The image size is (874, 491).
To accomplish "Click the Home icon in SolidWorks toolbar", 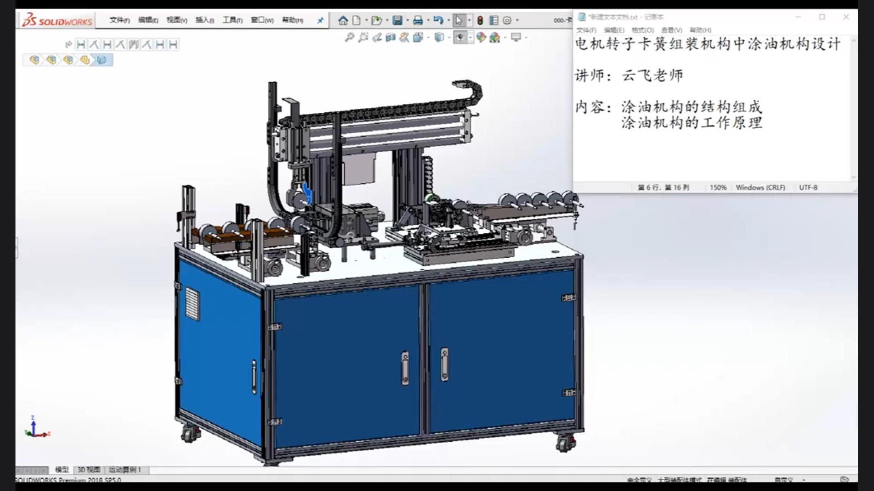I will pyautogui.click(x=343, y=20).
